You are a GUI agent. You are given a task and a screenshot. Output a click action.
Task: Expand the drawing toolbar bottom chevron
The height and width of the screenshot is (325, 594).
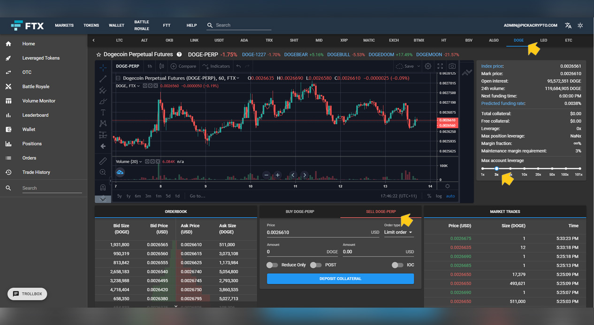click(x=103, y=199)
